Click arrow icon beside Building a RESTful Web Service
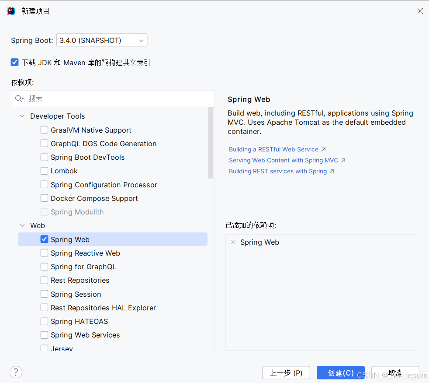Viewport: 429px width, 383px height. point(323,149)
